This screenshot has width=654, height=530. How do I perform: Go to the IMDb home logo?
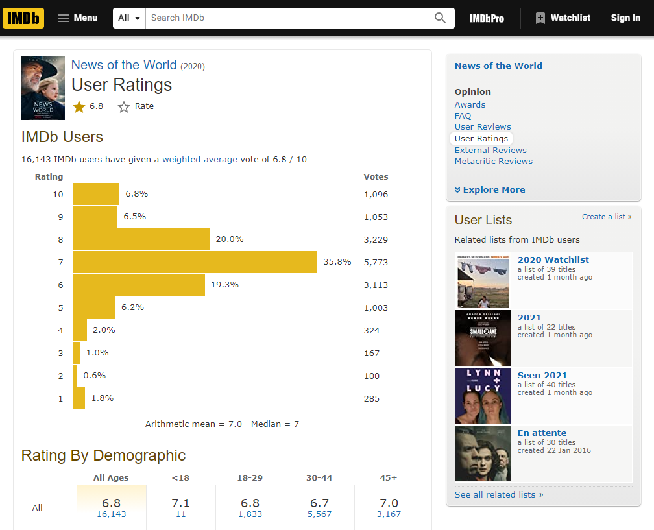coord(23,18)
